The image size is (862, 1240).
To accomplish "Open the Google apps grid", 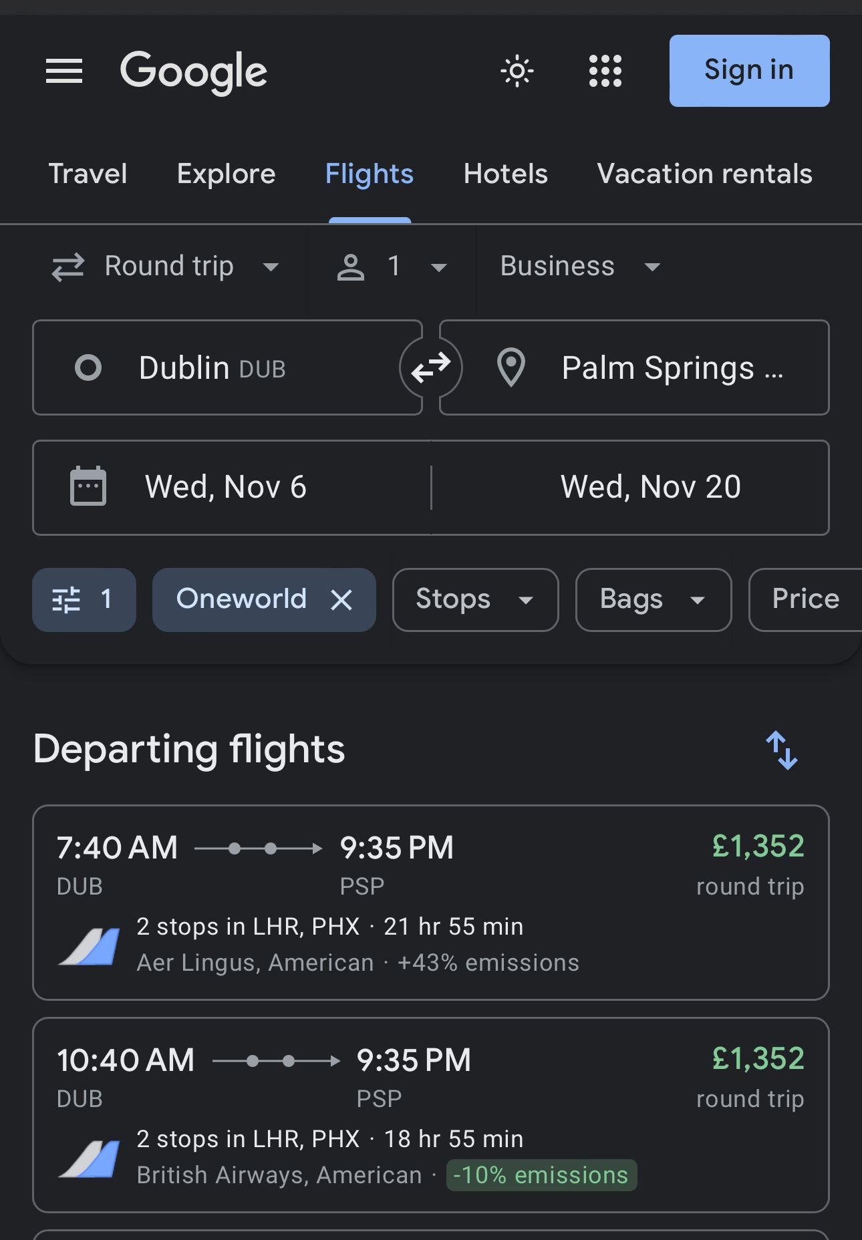I will click(605, 71).
